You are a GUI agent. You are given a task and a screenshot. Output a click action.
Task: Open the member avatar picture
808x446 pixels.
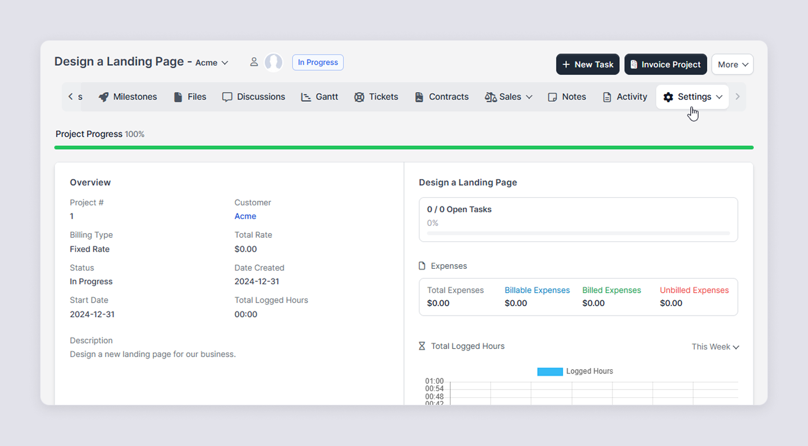(x=274, y=62)
